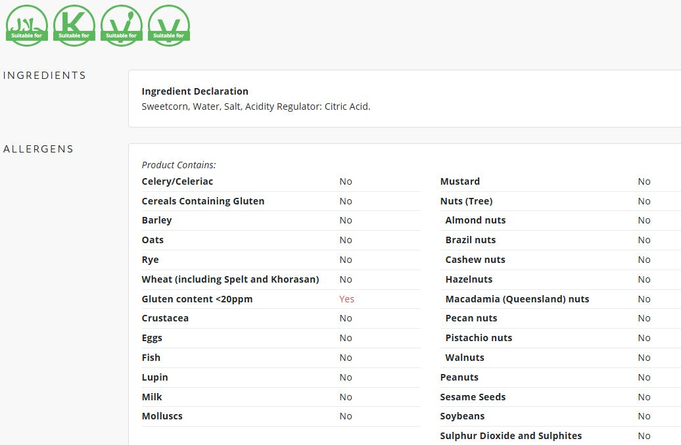The width and height of the screenshot is (681, 445).
Task: Click the 'Rye' allergen label
Action: 150,260
